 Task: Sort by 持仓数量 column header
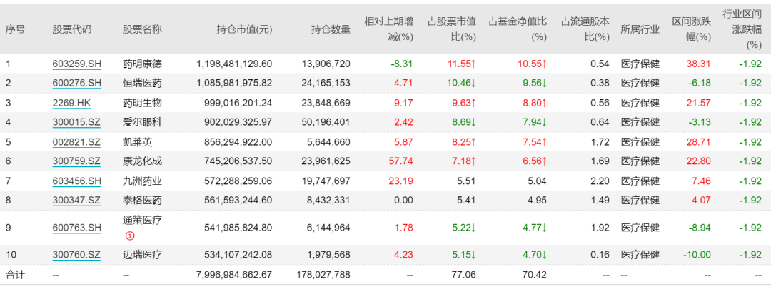point(331,29)
